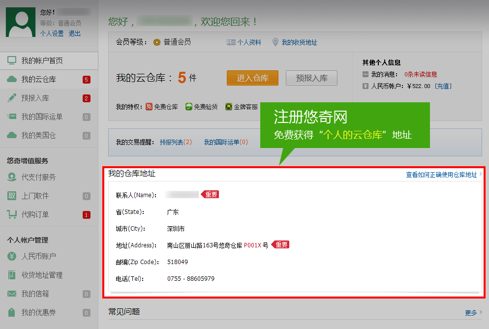Viewport: 489px width, 329px height.
Task: Open the 0条未读信息 link
Action: click(421, 74)
